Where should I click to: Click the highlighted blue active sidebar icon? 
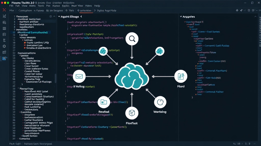pos(4,58)
